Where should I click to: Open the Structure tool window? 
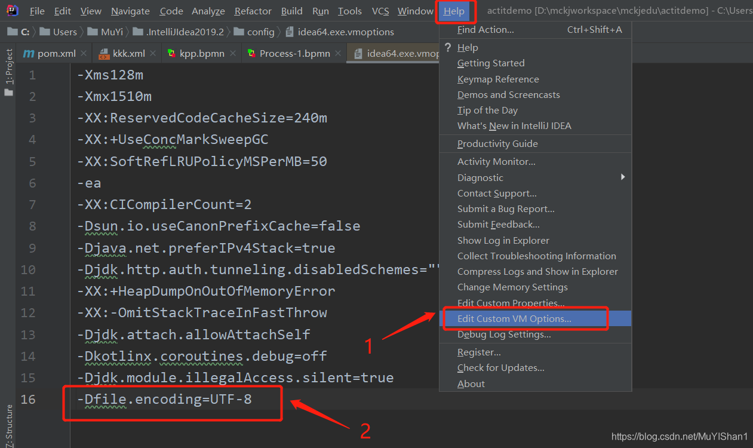pyautogui.click(x=8, y=425)
